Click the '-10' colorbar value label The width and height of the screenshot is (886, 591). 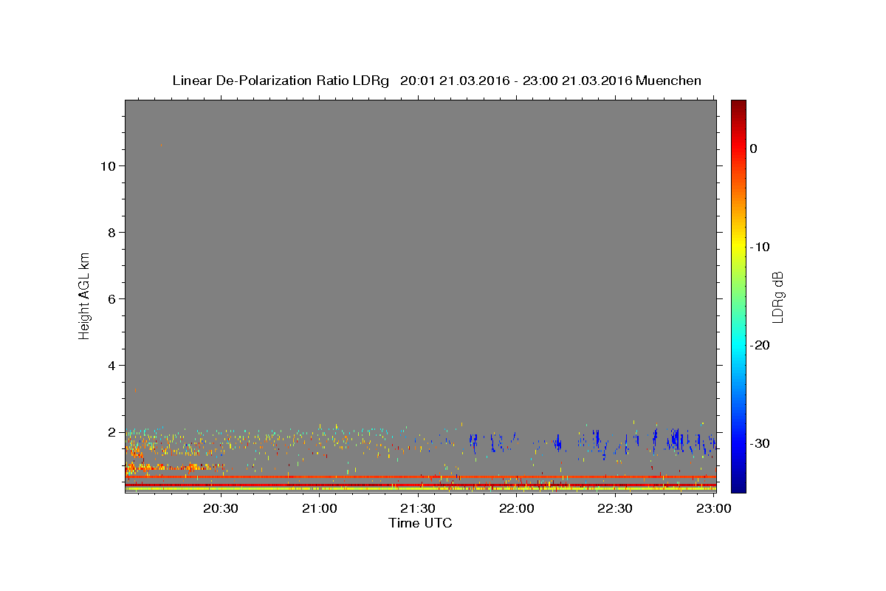point(760,247)
